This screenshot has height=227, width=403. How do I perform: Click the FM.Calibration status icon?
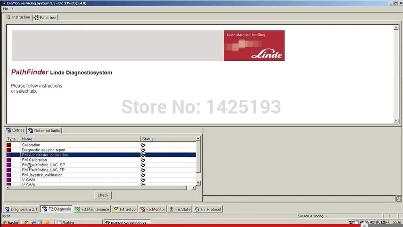tap(143, 160)
